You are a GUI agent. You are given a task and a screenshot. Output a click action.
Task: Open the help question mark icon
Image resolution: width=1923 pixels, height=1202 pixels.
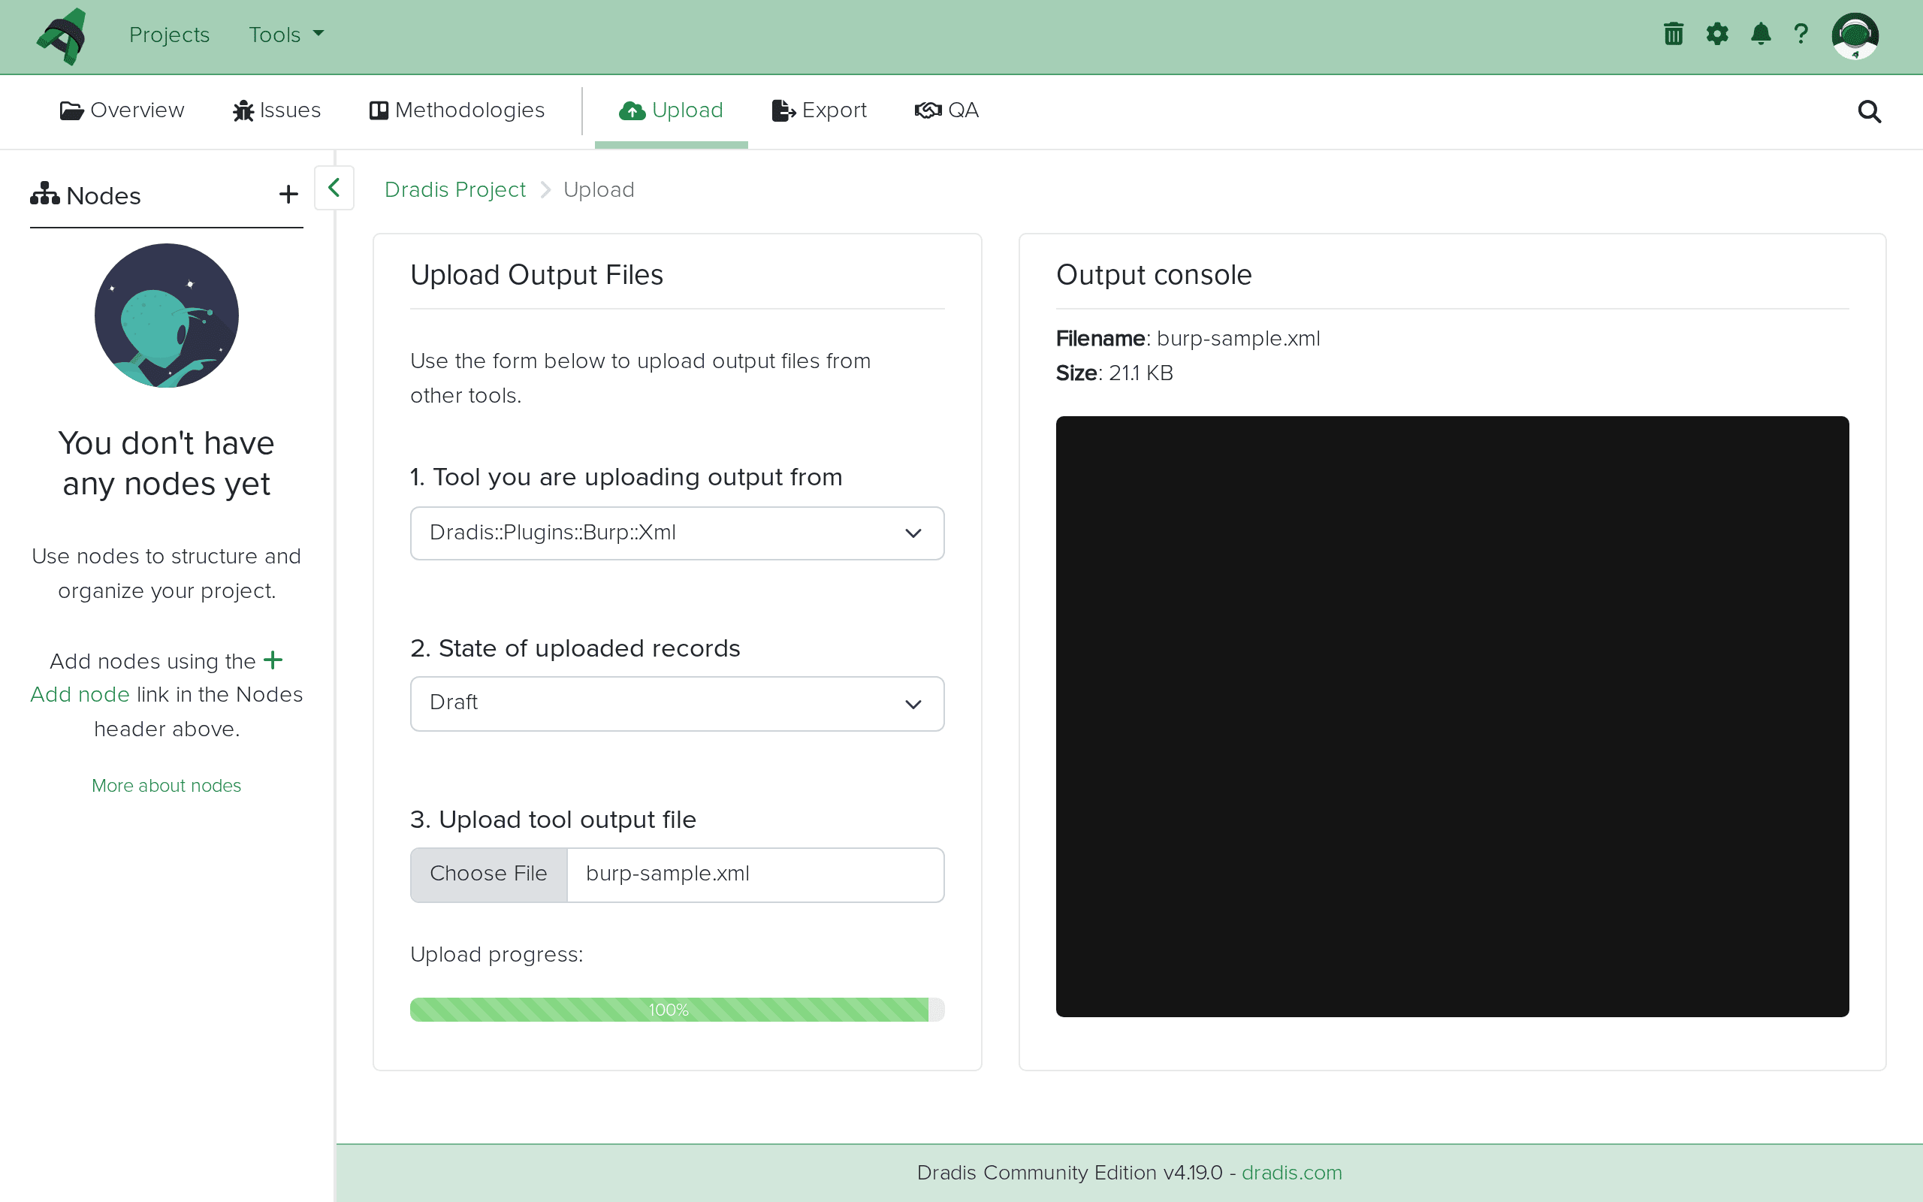coord(1801,35)
